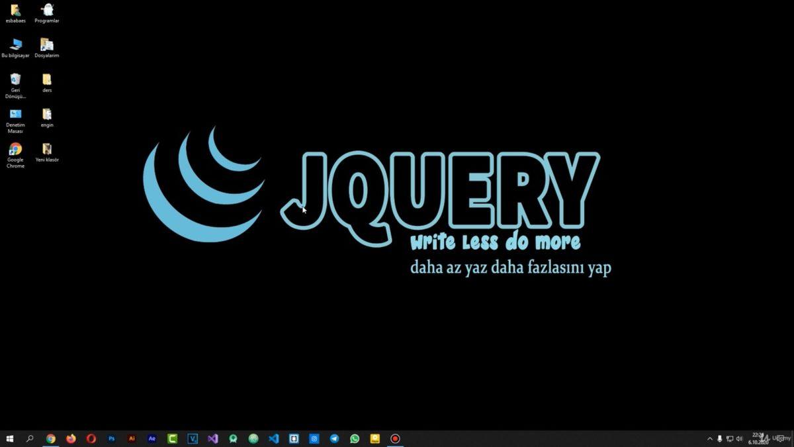
Task: Open Chrome from the taskbar
Action: point(50,438)
